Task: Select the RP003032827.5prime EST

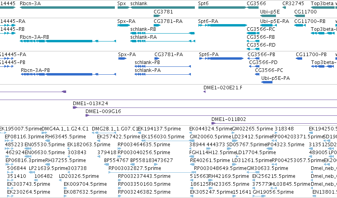Action: pyautogui.click(x=152, y=172)
